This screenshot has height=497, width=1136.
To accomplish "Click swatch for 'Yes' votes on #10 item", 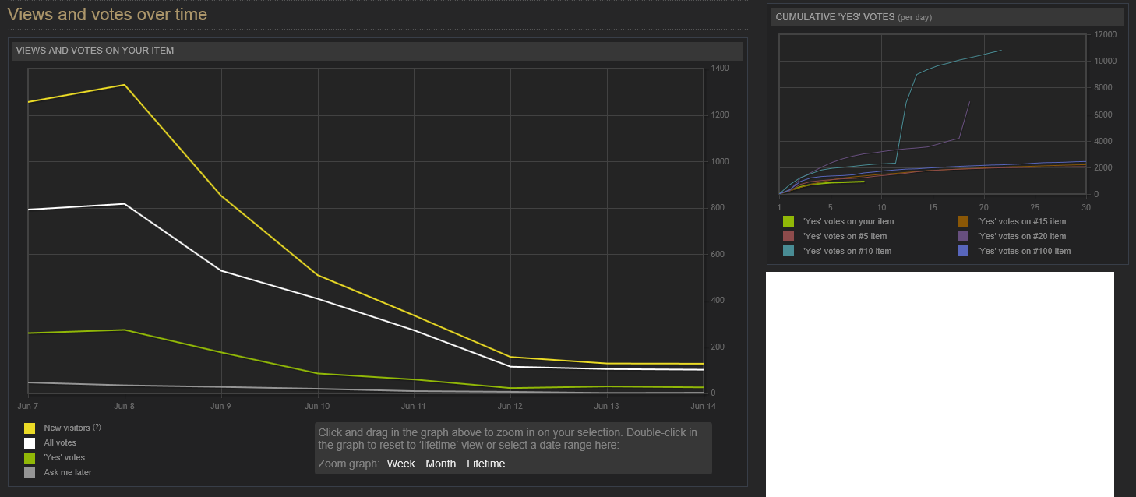I will 788,251.
